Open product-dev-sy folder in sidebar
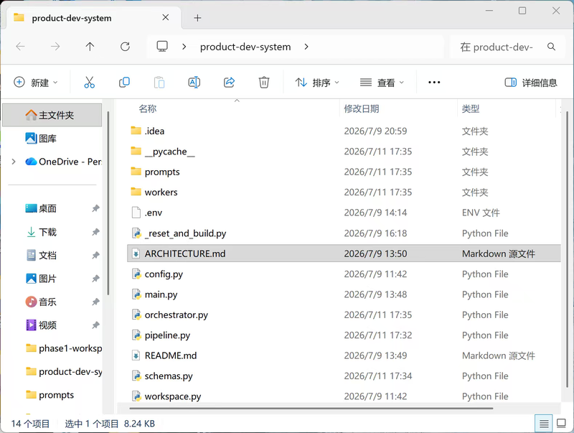 click(64, 372)
